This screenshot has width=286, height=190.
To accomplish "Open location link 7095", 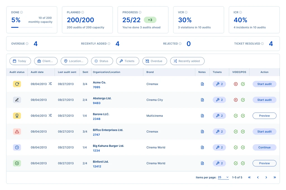I will tap(96, 87).
